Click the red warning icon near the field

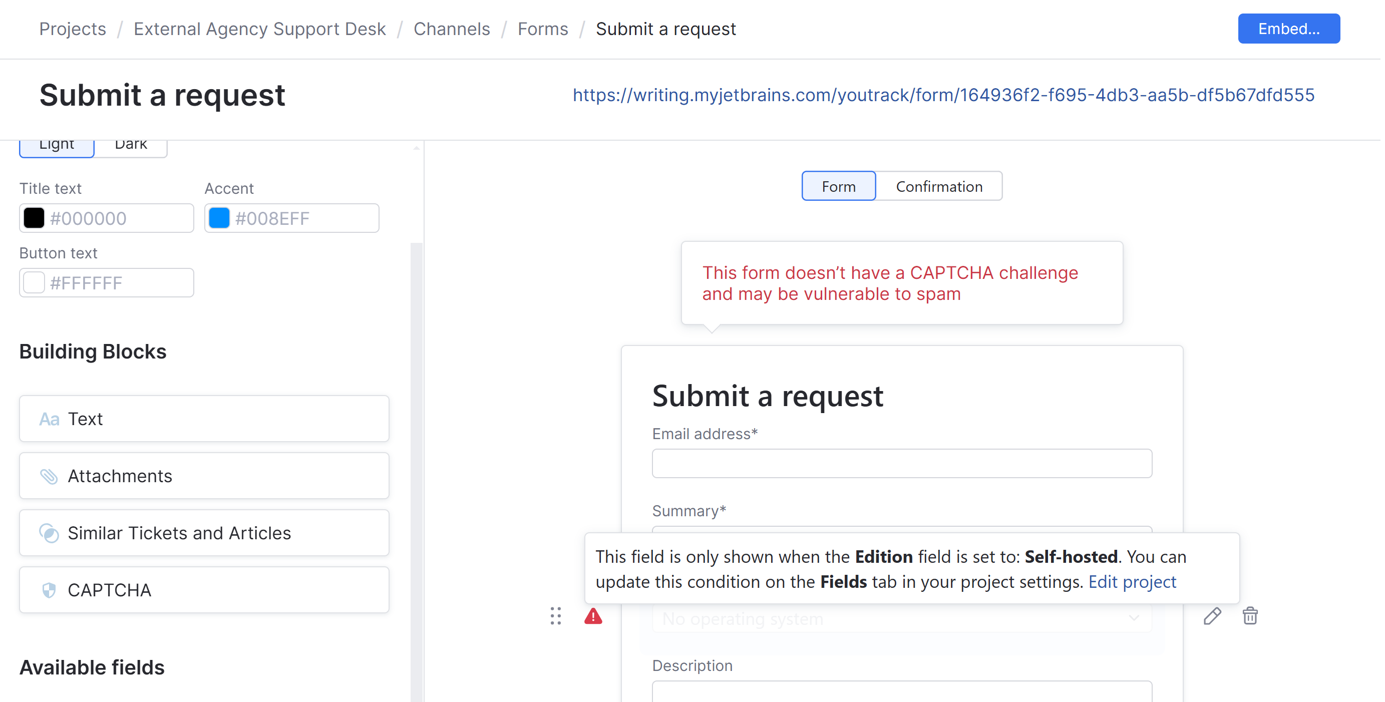coord(593,616)
